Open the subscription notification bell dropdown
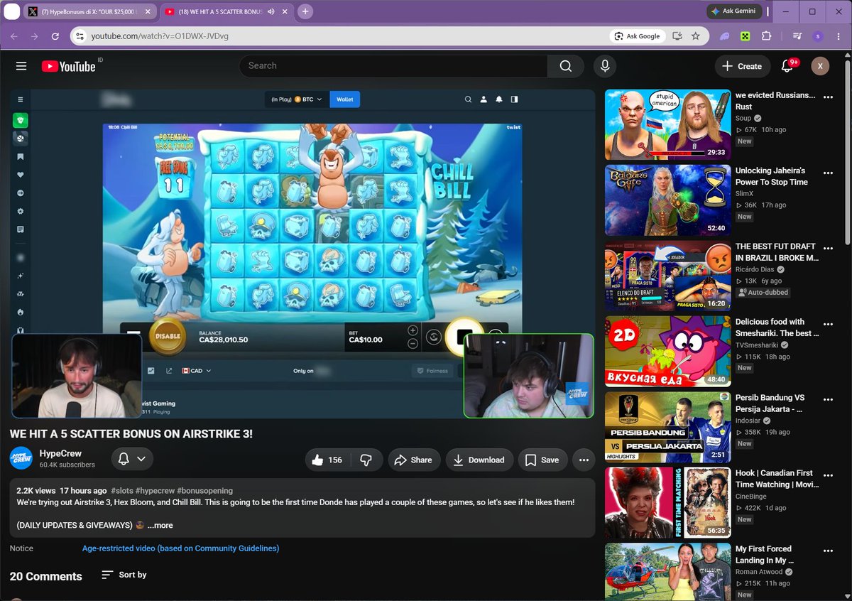This screenshot has height=601, width=852. (132, 459)
